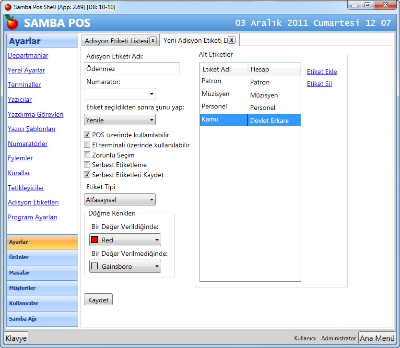This screenshot has height=348, width=400.
Task: Select Ayarları section in bottom nav
Action: click(x=42, y=242)
